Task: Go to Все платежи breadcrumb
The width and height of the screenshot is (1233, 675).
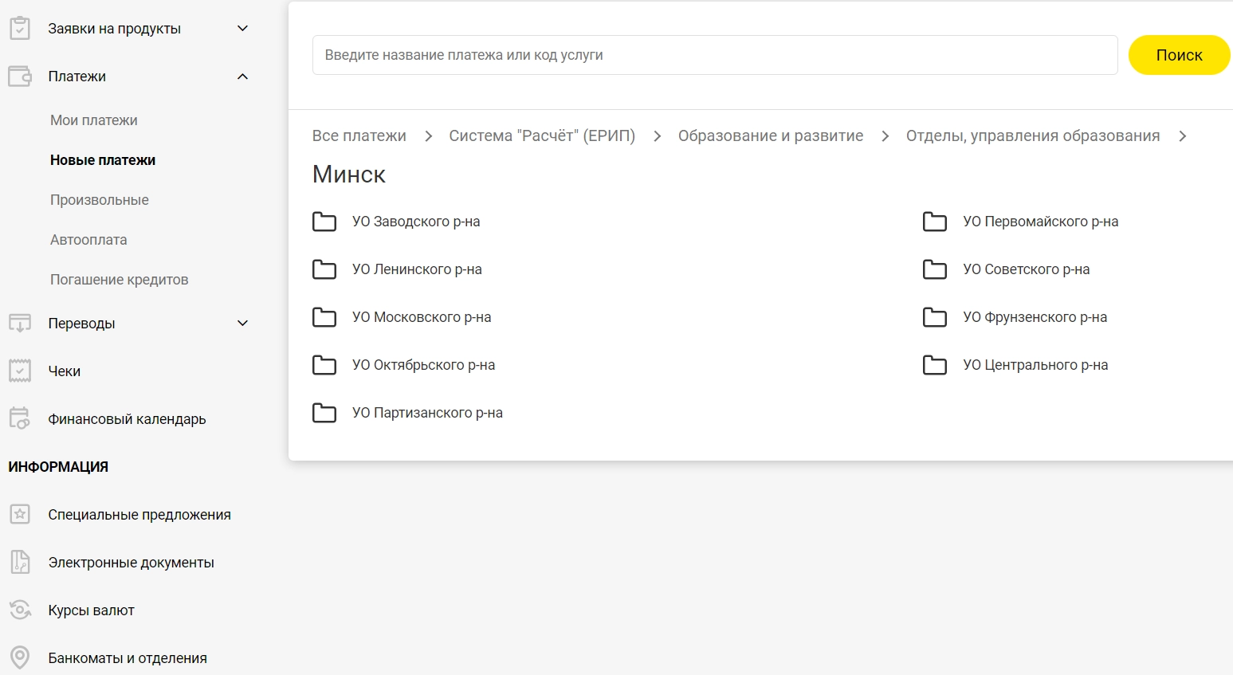Action: coord(359,135)
